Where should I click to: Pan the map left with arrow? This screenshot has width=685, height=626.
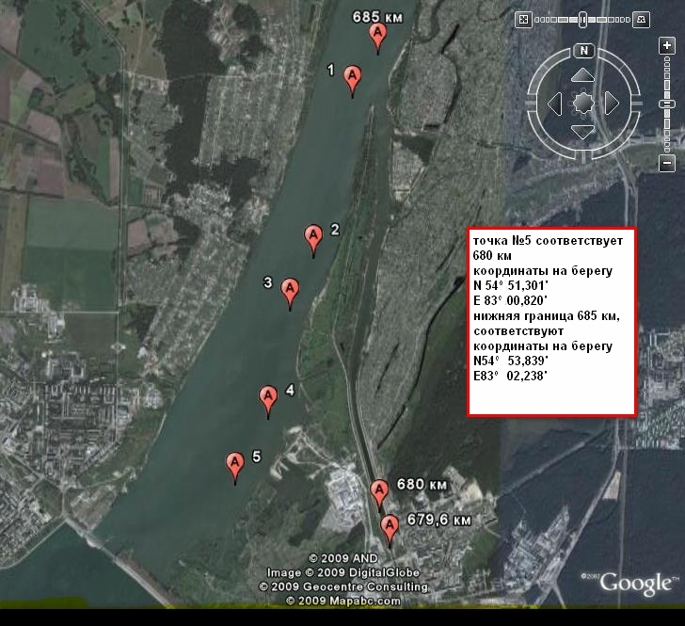click(x=555, y=103)
